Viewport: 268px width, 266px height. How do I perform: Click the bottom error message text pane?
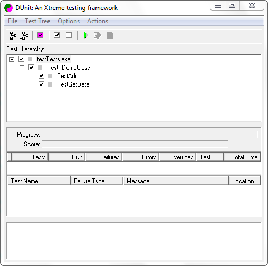tap(134, 241)
